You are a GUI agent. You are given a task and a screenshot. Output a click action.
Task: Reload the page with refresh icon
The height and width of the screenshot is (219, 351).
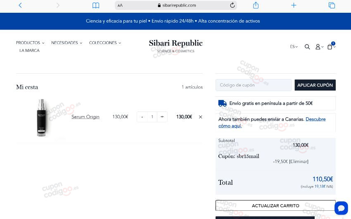232,5
